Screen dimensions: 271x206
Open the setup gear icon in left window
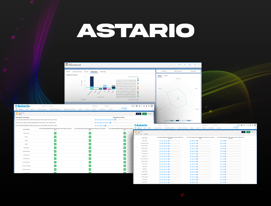point(144,106)
